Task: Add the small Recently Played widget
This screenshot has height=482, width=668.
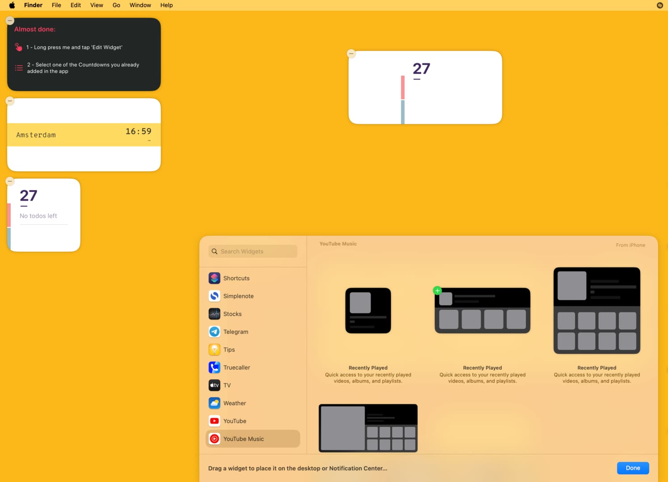Action: (368, 311)
